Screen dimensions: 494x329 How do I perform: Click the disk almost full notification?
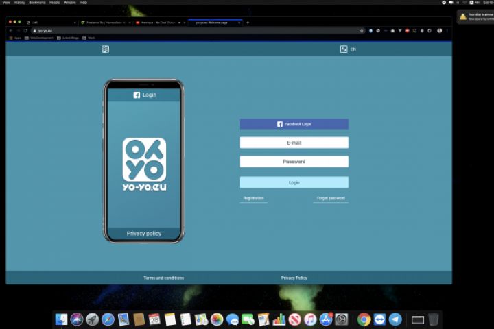click(x=475, y=16)
